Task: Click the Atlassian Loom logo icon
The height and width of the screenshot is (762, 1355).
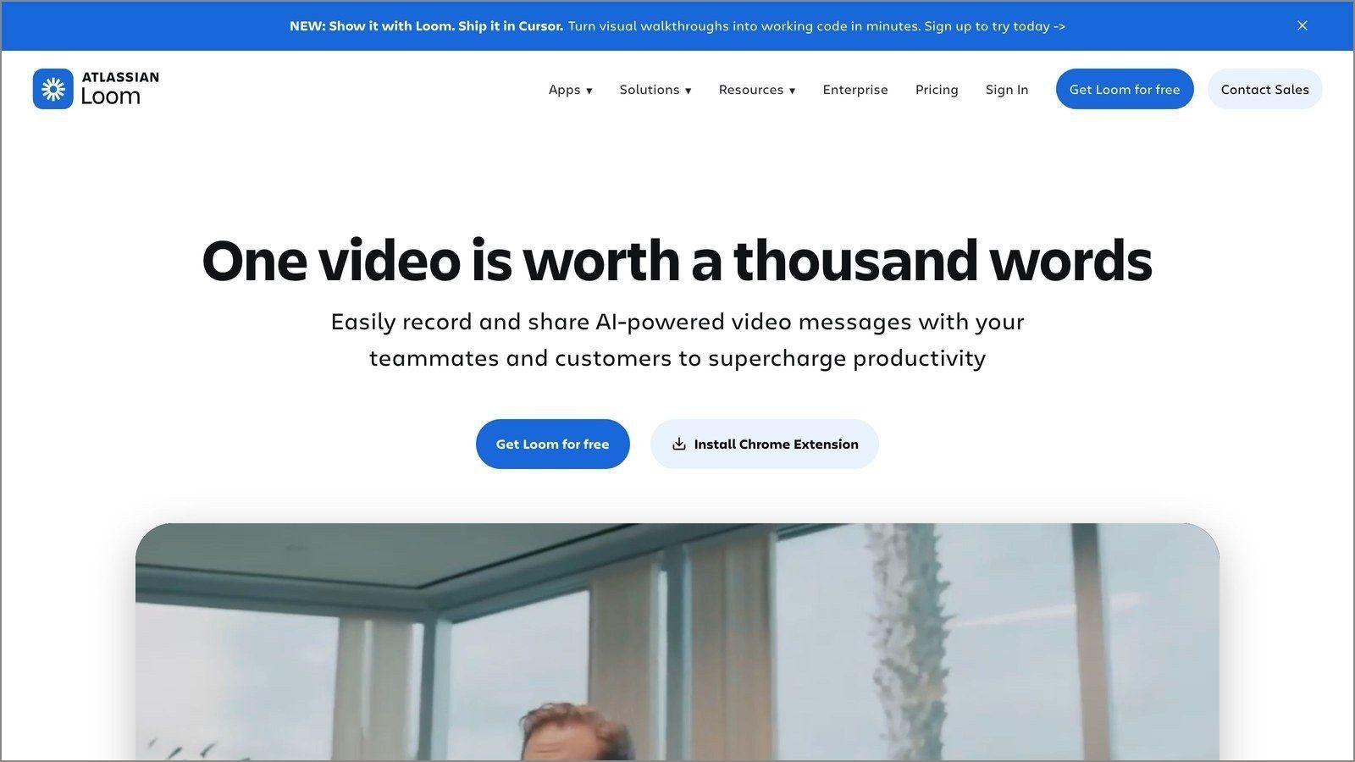Action: [53, 89]
